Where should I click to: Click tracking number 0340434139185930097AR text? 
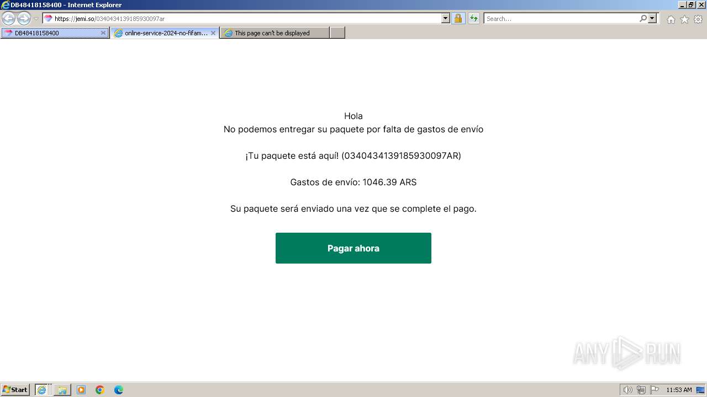(x=402, y=155)
